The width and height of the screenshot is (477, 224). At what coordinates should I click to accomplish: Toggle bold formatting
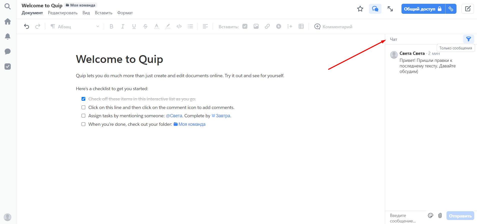tap(112, 26)
